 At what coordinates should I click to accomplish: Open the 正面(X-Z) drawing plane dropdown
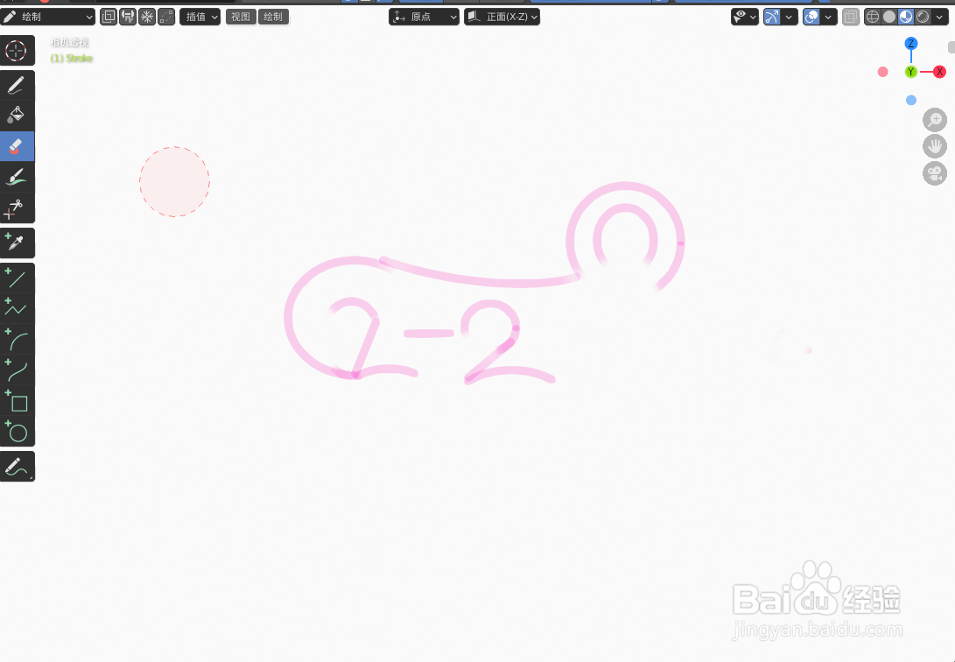pos(502,16)
